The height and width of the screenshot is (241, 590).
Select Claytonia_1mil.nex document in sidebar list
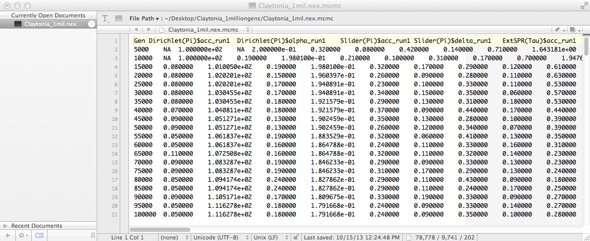pyautogui.click(x=51, y=24)
